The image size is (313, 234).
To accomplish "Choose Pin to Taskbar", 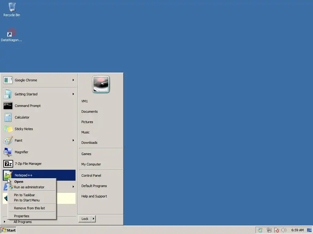I will (32, 195).
